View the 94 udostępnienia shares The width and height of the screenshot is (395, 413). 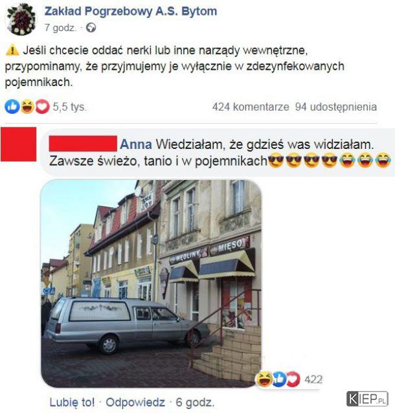click(336, 107)
